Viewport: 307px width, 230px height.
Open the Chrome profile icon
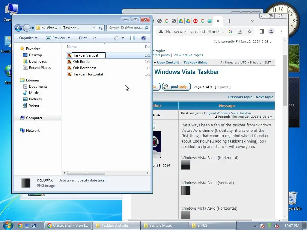(x=271, y=31)
